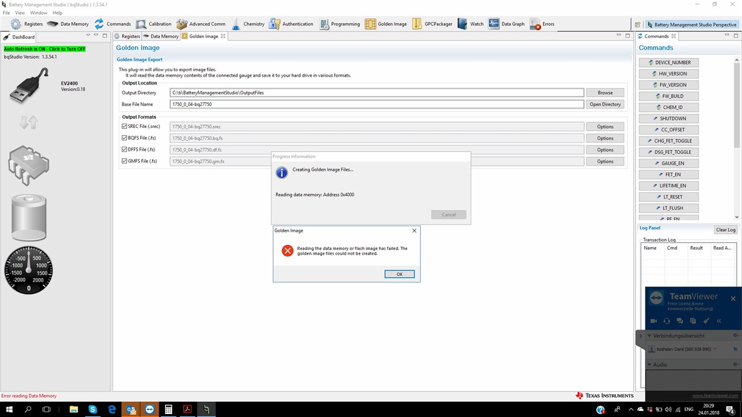Open the www.teamviewer.com link
Image resolution: width=742 pixels, height=417 pixels.
pos(715,396)
